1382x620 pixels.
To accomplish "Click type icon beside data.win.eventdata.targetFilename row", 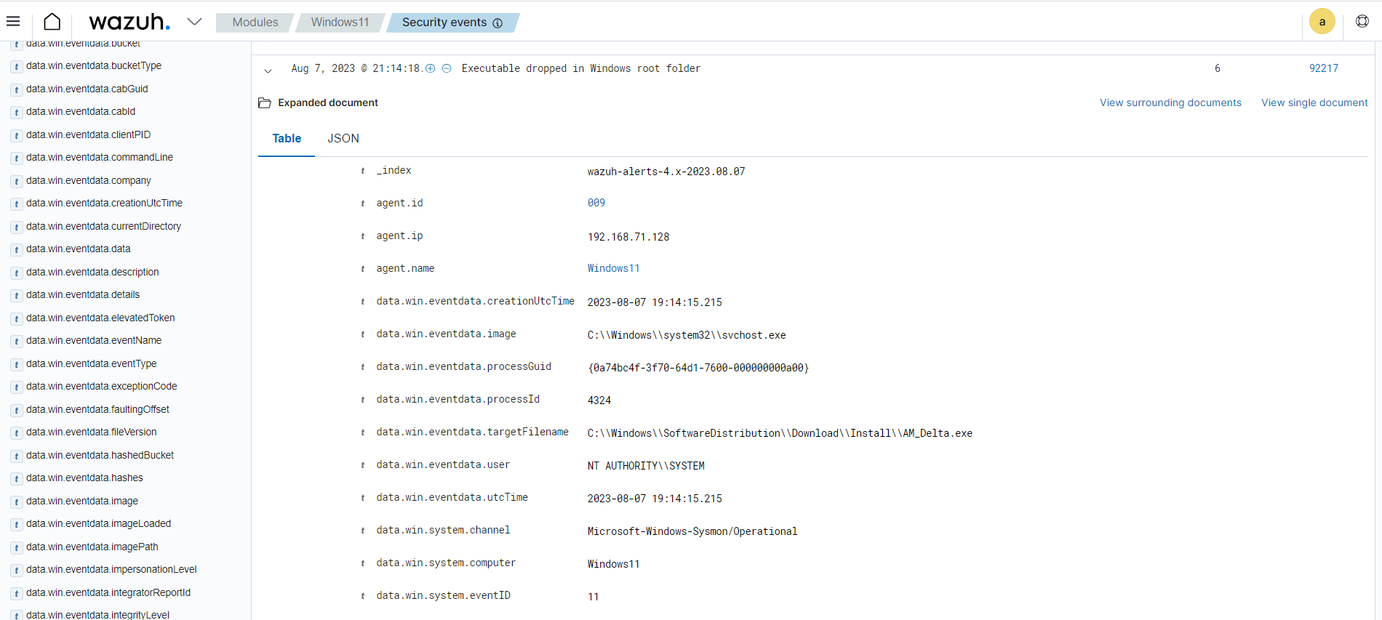I will 363,432.
